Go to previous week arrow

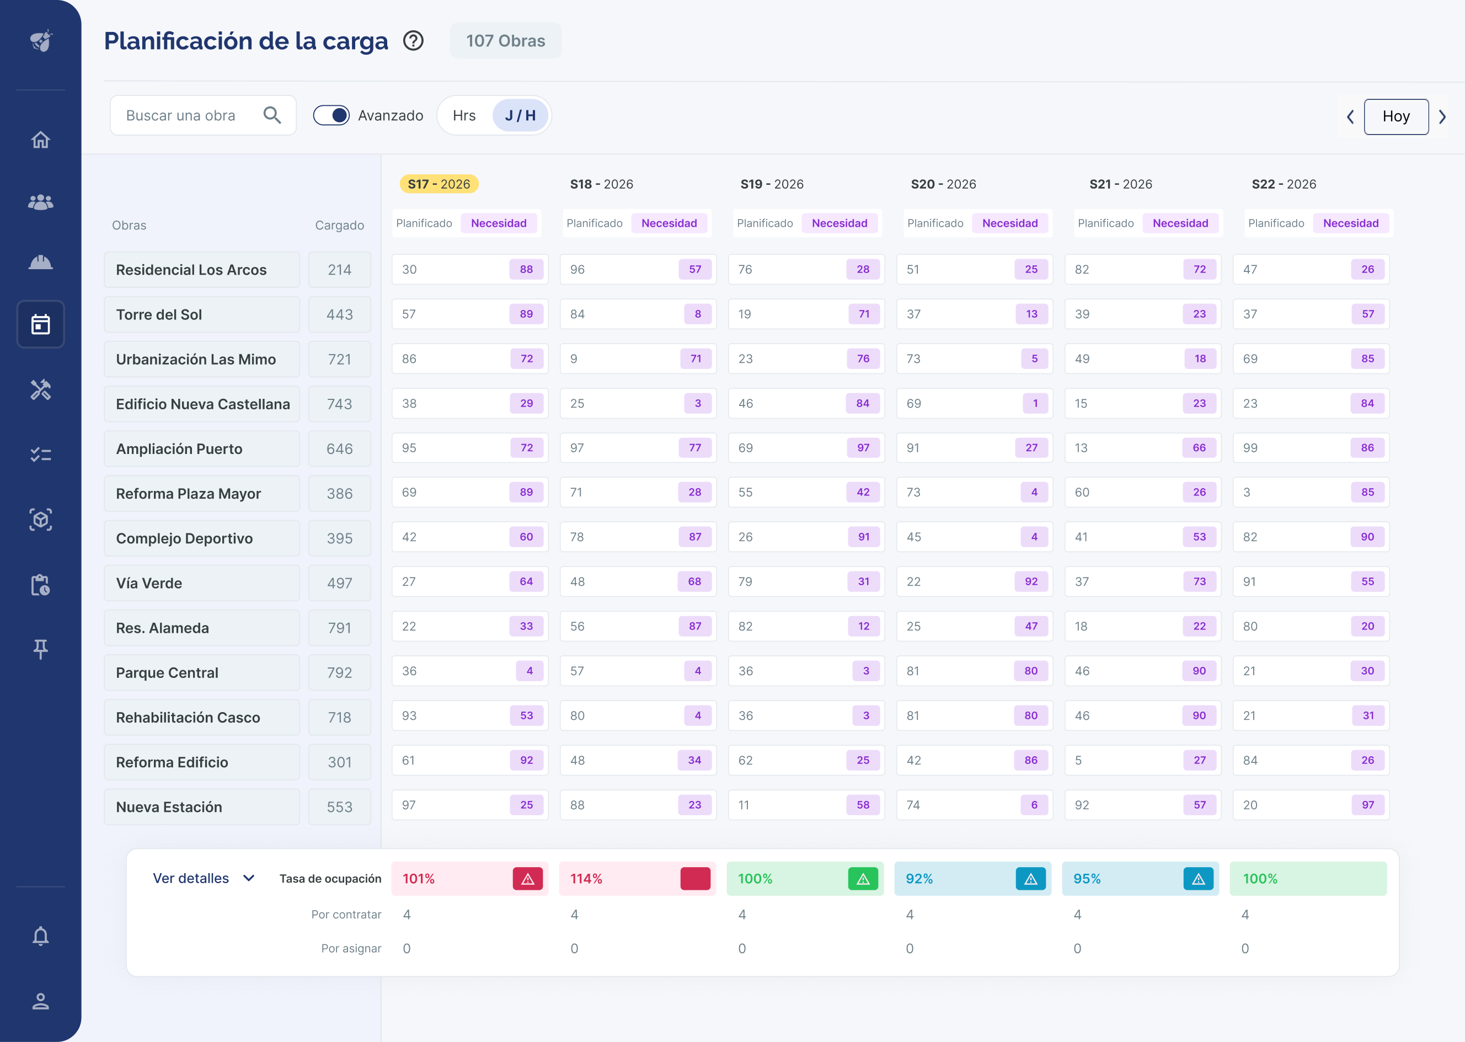[1350, 117]
